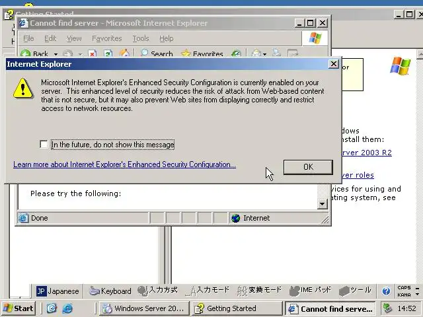Switch to Getting Started taskbar button
This screenshot has width=423, height=317.
[x=237, y=308]
